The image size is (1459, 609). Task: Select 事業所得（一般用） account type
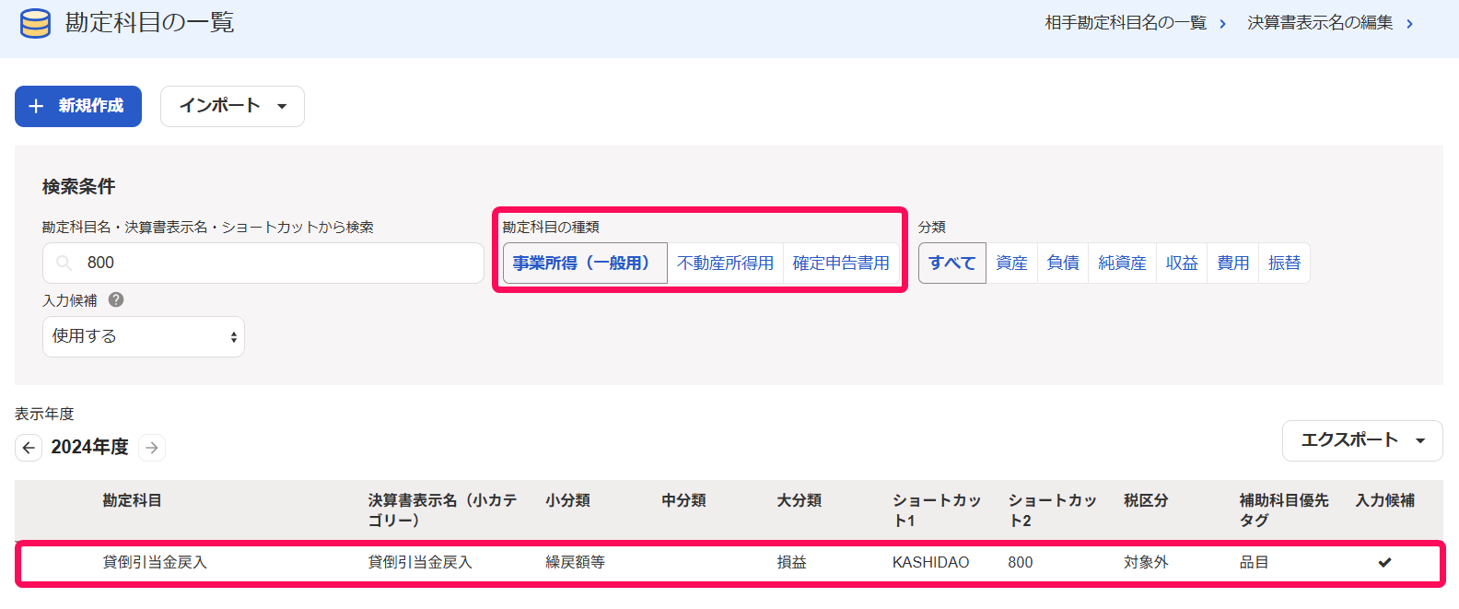coord(585,264)
